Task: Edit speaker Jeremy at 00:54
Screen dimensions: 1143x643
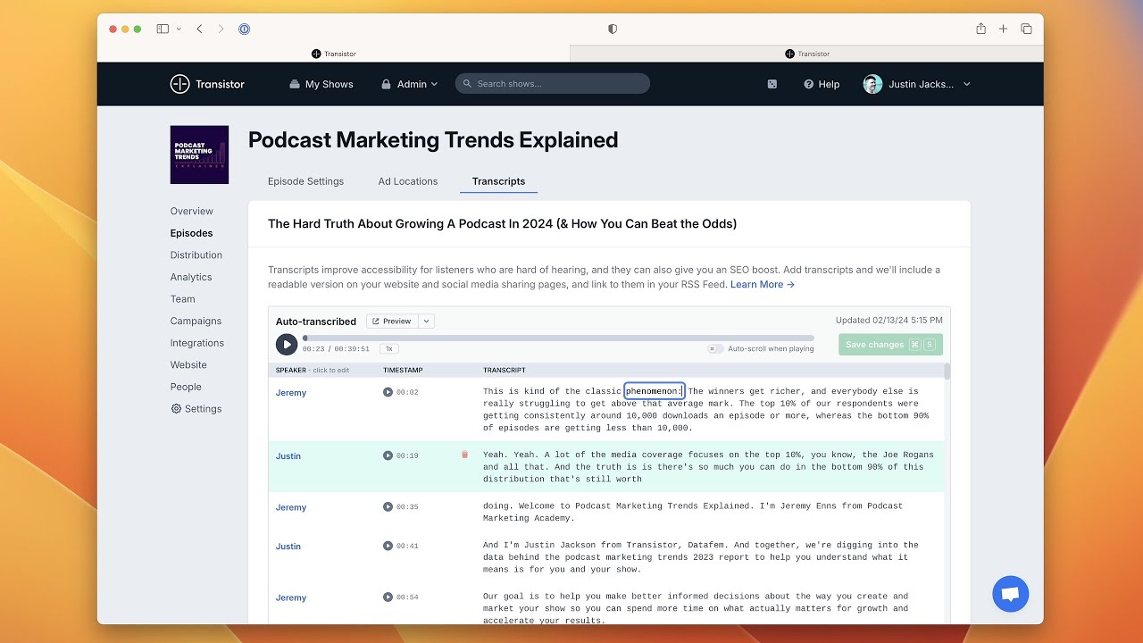Action: [x=291, y=598]
